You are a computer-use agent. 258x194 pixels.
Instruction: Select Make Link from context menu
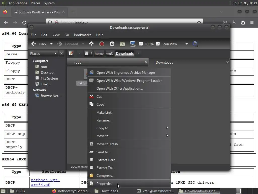129,112
